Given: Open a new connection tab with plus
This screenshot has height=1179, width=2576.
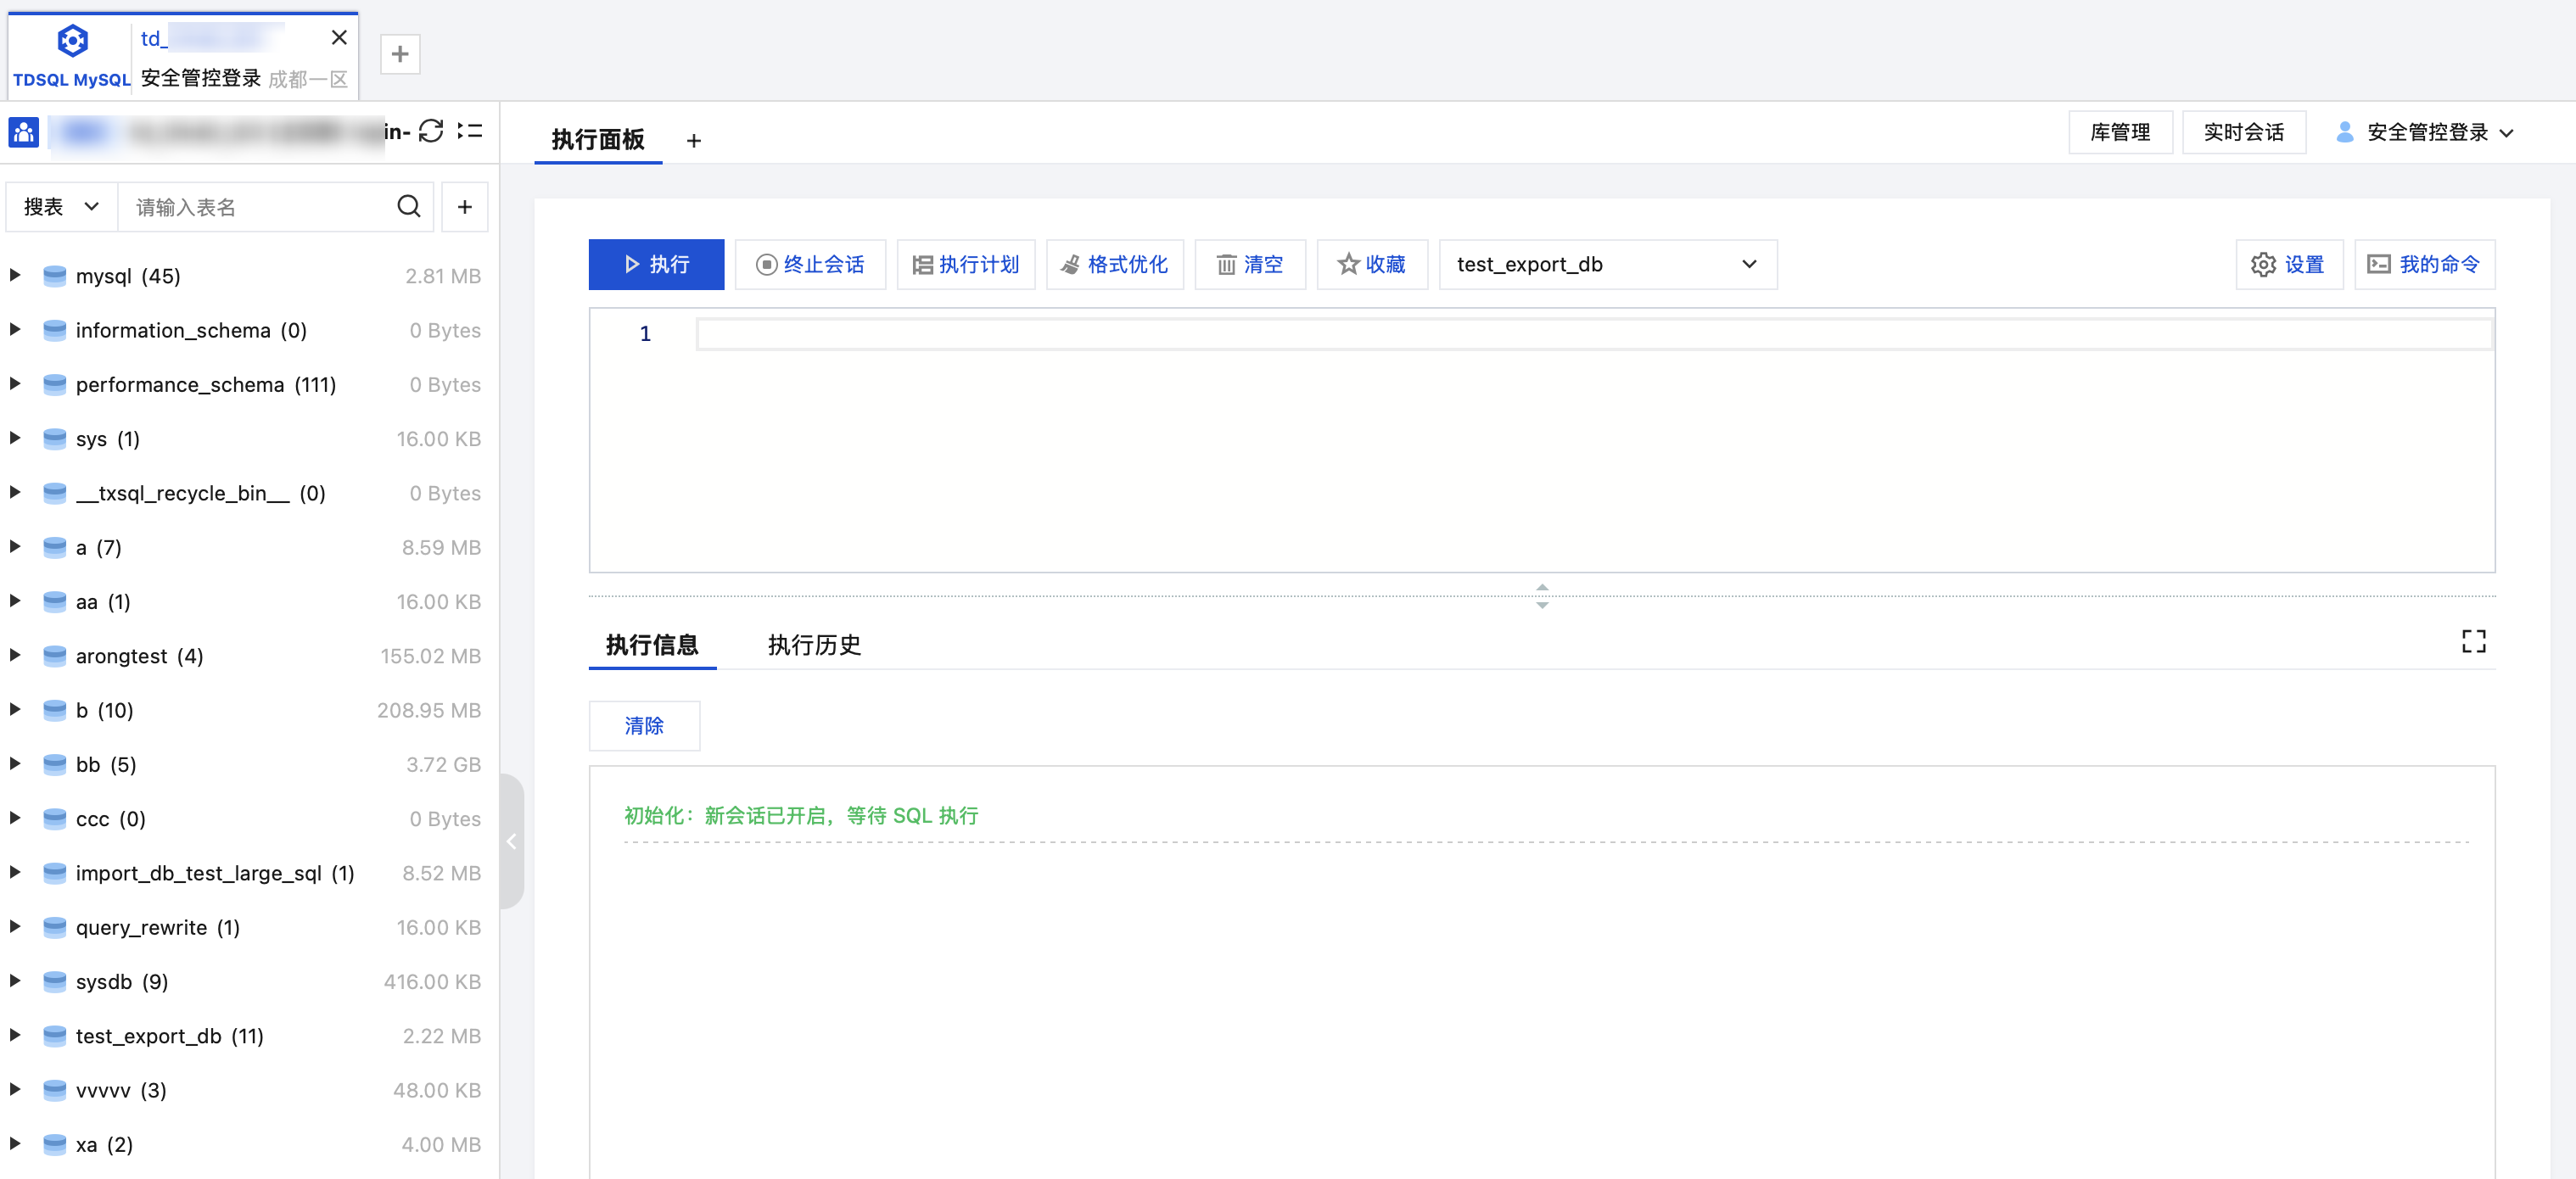Looking at the screenshot, I should (400, 54).
